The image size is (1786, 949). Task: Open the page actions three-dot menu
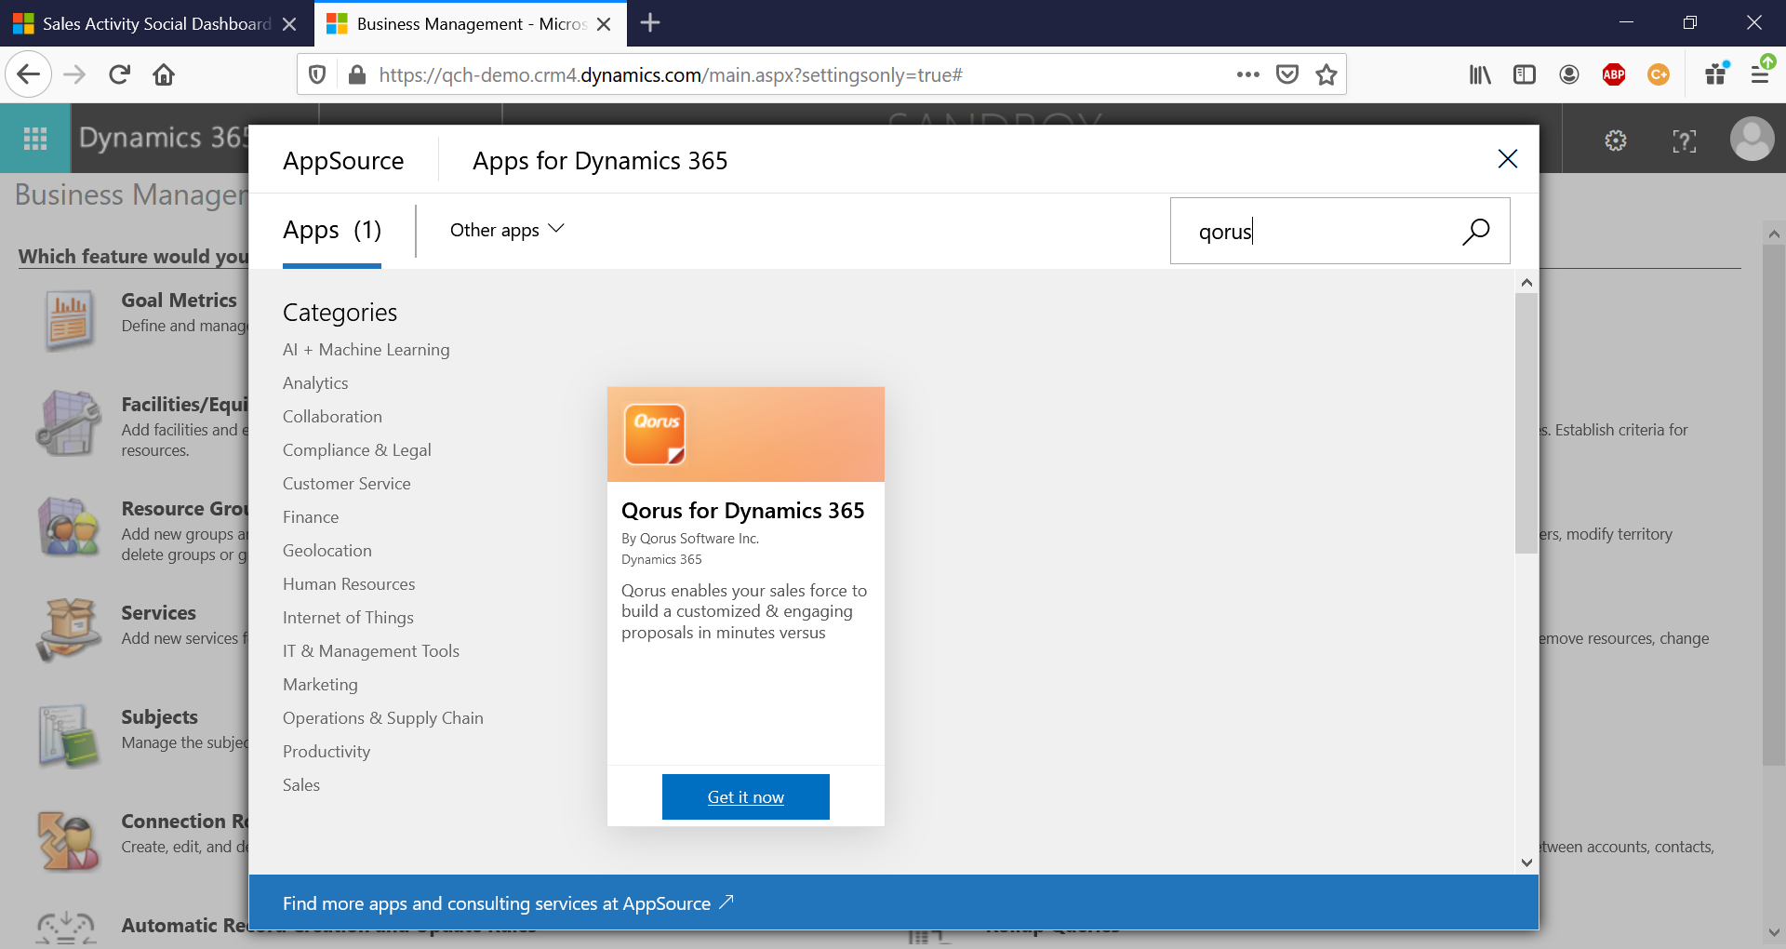[x=1247, y=74]
